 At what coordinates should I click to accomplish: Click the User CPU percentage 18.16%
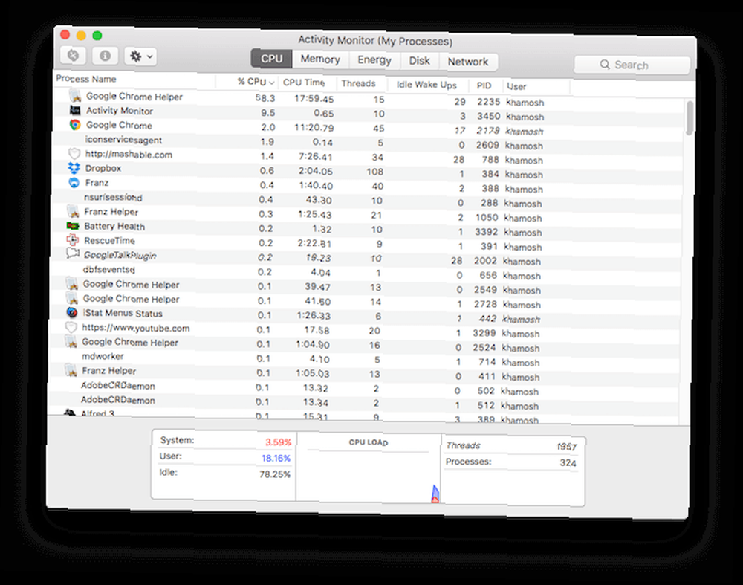coord(276,458)
